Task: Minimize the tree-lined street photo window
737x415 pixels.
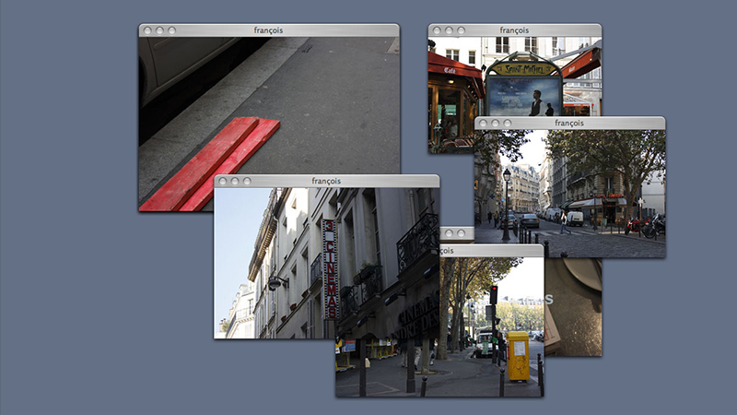Action: click(x=496, y=124)
